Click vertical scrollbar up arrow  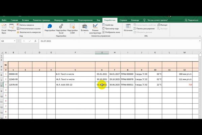pyautogui.click(x=200, y=52)
